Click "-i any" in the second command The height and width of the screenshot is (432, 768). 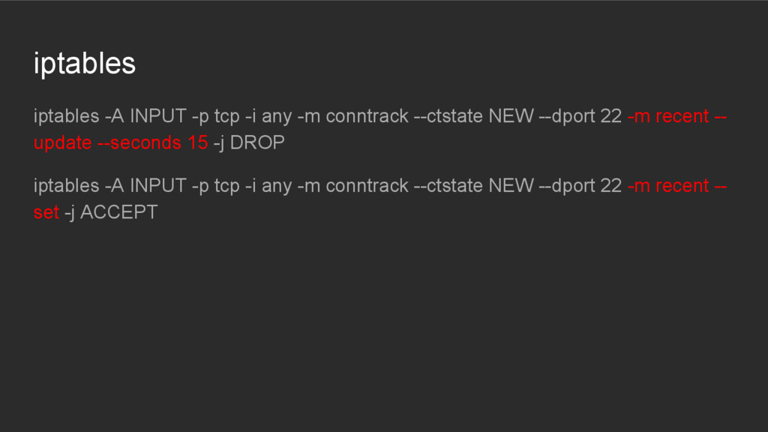click(268, 186)
